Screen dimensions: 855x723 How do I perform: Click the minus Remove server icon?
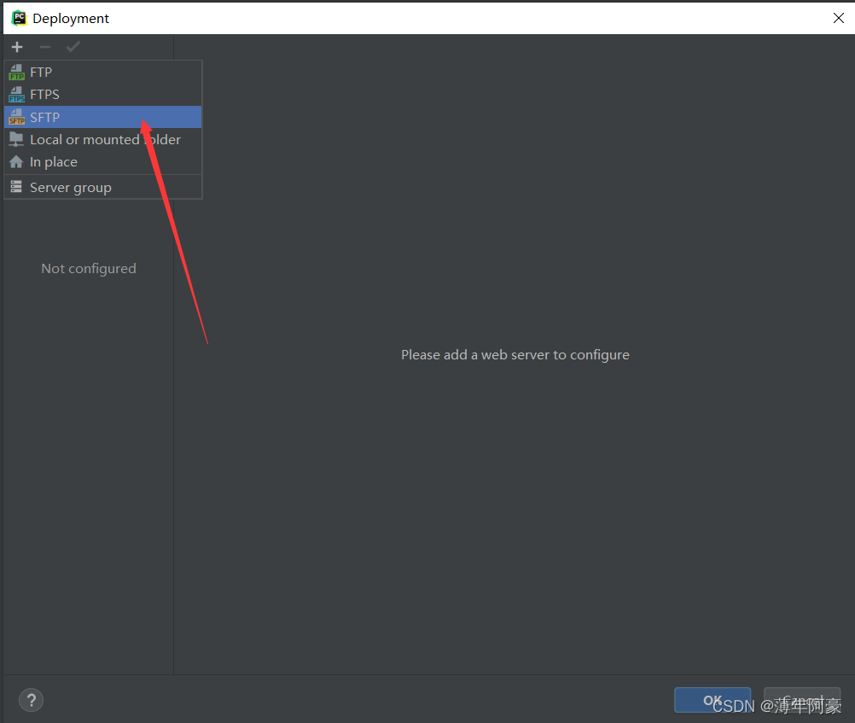tap(45, 47)
